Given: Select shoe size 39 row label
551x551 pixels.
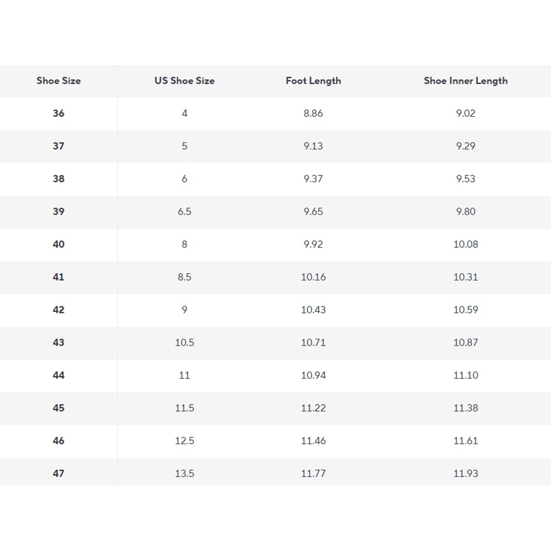Looking at the screenshot, I should click(58, 212).
